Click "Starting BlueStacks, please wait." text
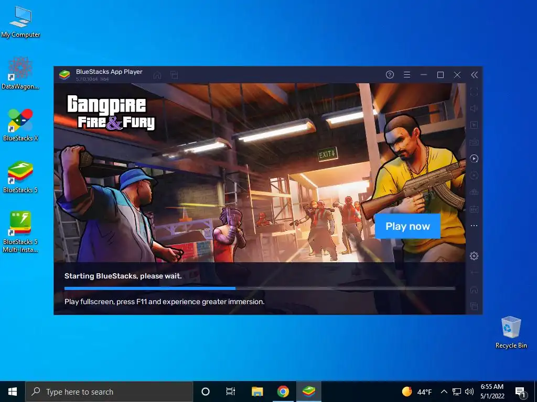537x402 pixels. tap(123, 276)
